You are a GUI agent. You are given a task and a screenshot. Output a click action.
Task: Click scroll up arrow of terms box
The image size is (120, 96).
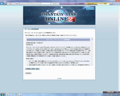coord(92,38)
